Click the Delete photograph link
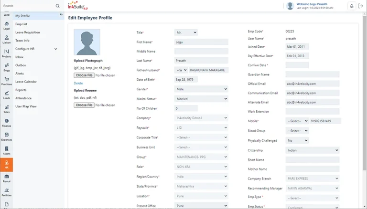The image size is (367, 209). pyautogui.click(x=78, y=83)
